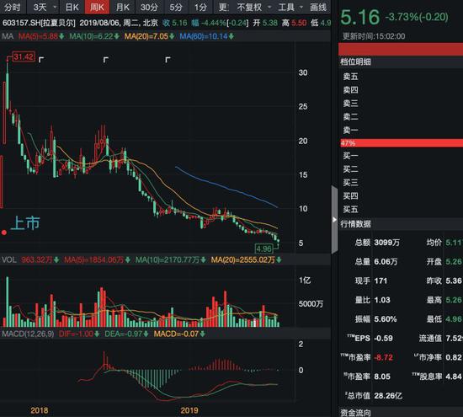Open the 工具 tools dropdown
The width and height of the screenshot is (463, 417).
point(290,7)
